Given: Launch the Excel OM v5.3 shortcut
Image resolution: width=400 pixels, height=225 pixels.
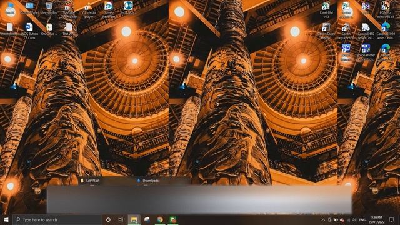Looking at the screenshot, I should [x=326, y=10].
